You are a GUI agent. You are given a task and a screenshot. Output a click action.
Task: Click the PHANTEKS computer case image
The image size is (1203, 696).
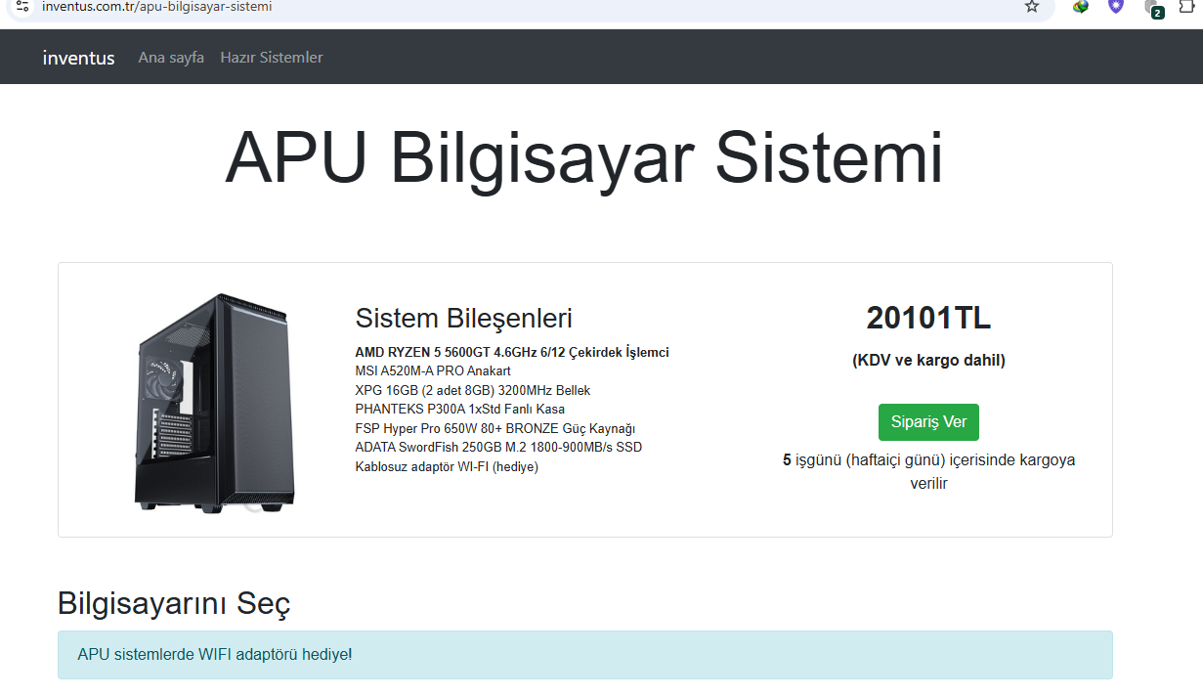(211, 402)
